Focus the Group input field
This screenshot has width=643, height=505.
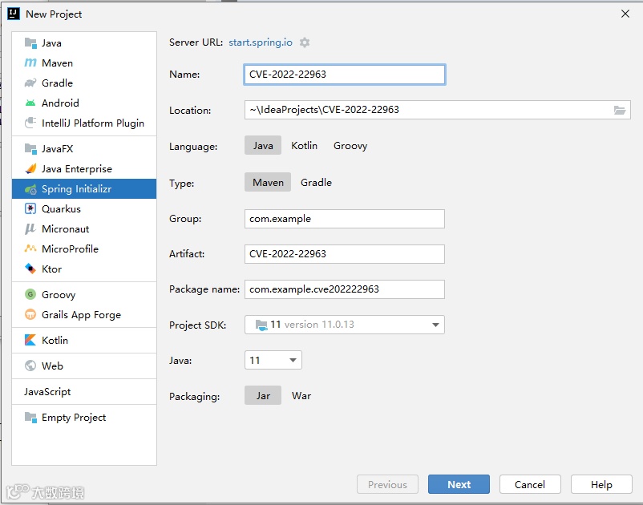point(345,219)
